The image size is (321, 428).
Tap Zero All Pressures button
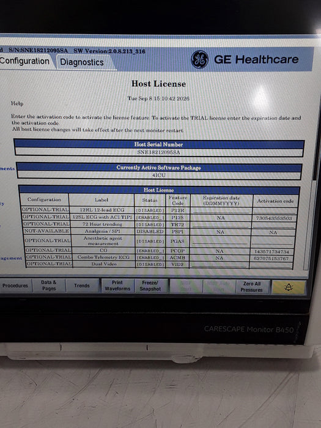[x=252, y=287]
